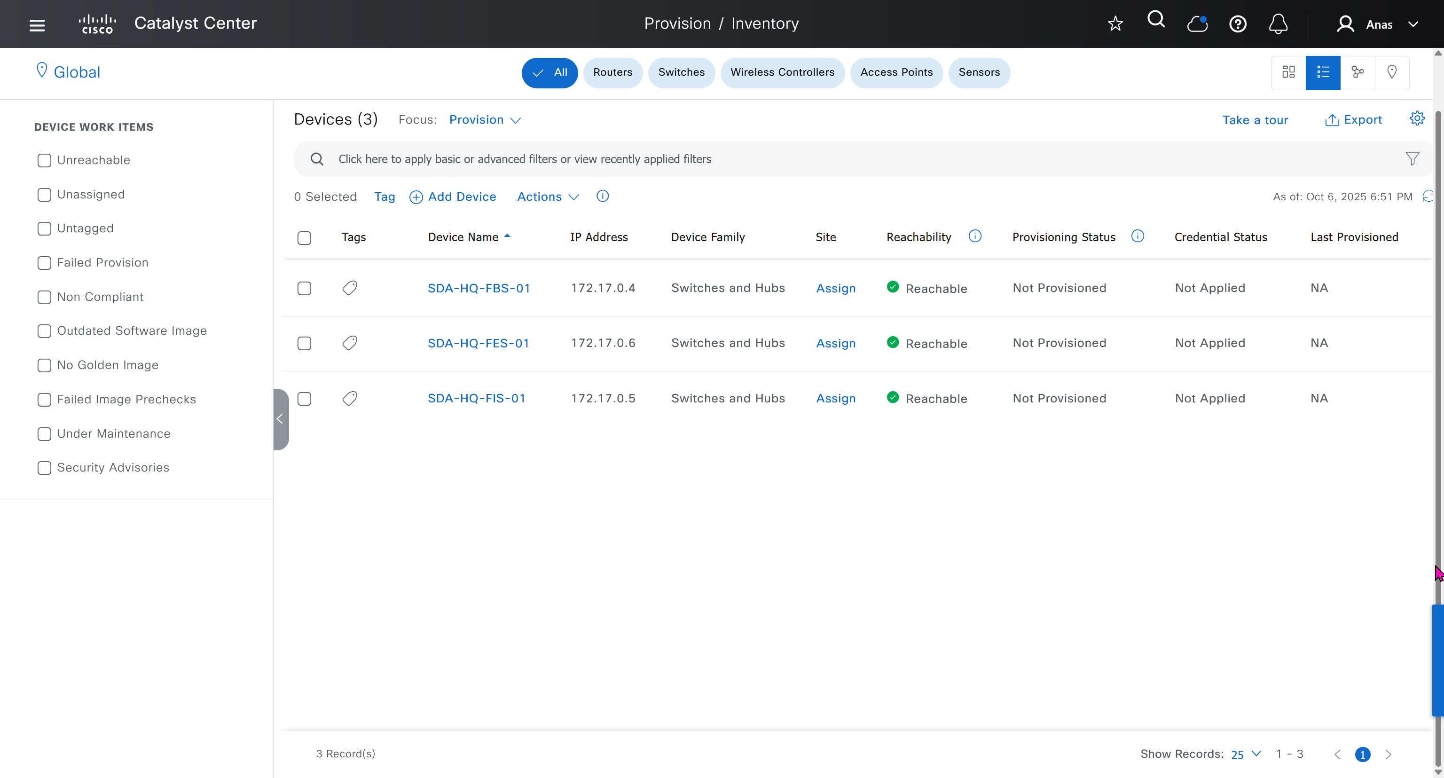Filter devices by Switches tab
The image size is (1444, 778).
[x=681, y=72]
